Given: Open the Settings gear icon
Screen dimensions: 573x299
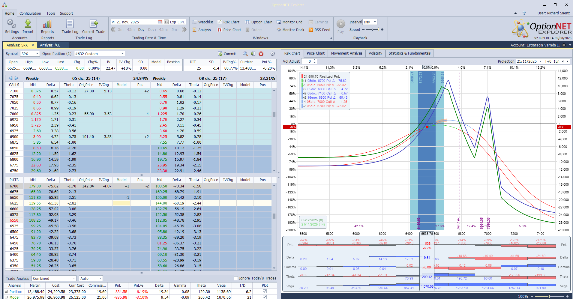Looking at the screenshot, I should tap(12, 24).
